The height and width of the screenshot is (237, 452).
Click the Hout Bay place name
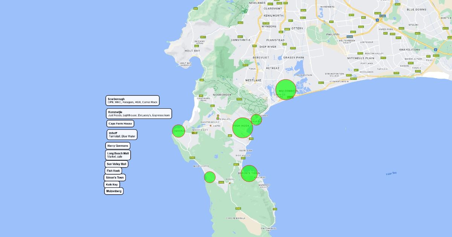(192, 50)
